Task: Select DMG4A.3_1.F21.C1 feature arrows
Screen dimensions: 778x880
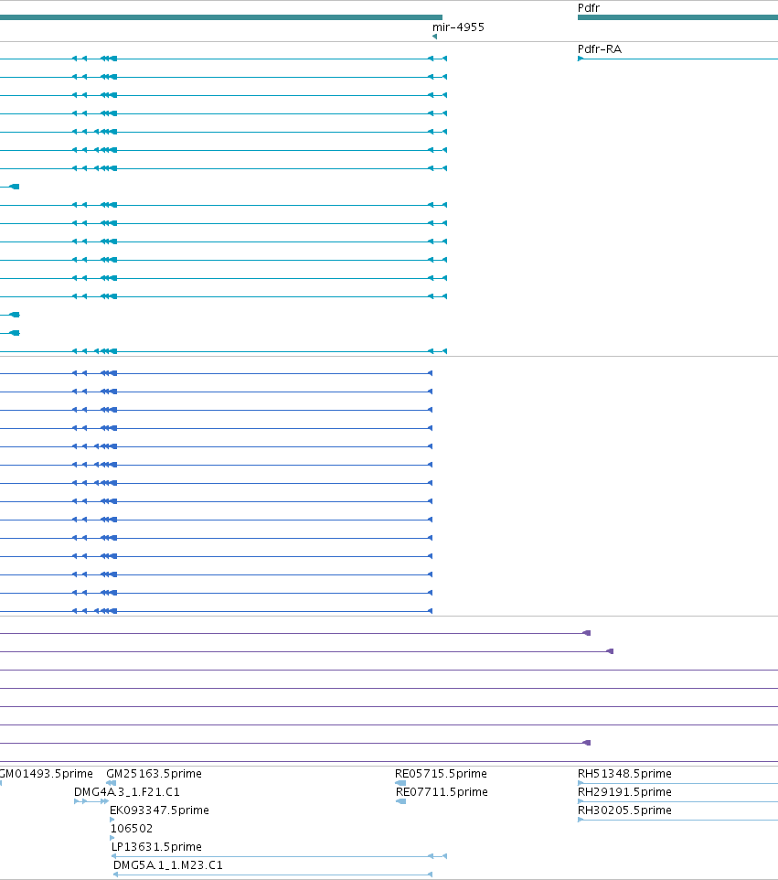Action: pos(91,801)
